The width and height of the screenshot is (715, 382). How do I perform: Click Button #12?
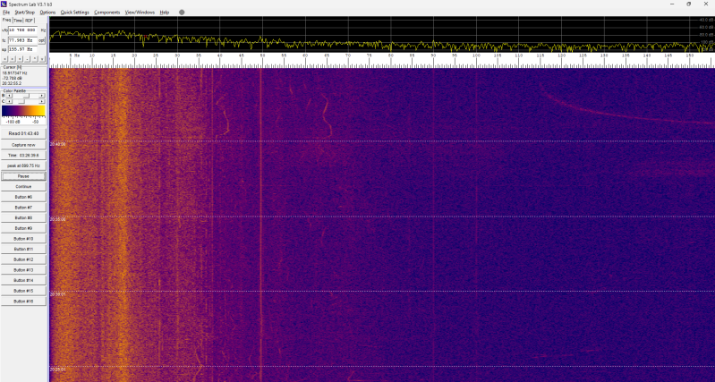point(23,259)
